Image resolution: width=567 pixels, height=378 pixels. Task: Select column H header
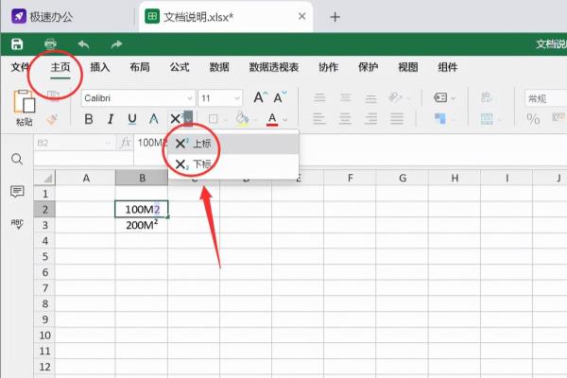(x=455, y=178)
